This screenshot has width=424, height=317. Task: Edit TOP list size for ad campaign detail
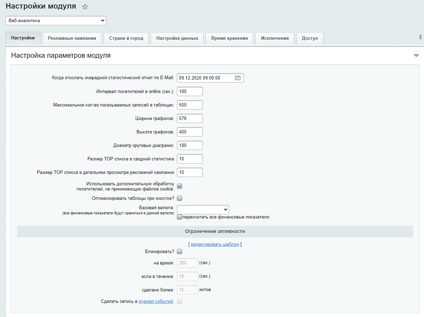pyautogui.click(x=190, y=173)
